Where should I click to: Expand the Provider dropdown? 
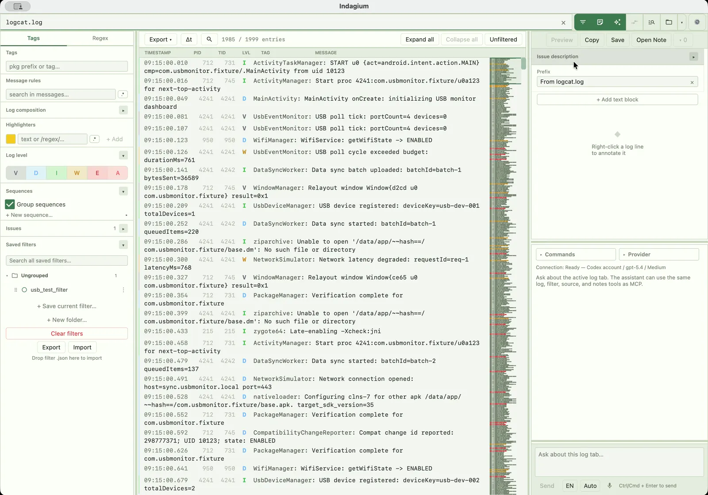659,254
